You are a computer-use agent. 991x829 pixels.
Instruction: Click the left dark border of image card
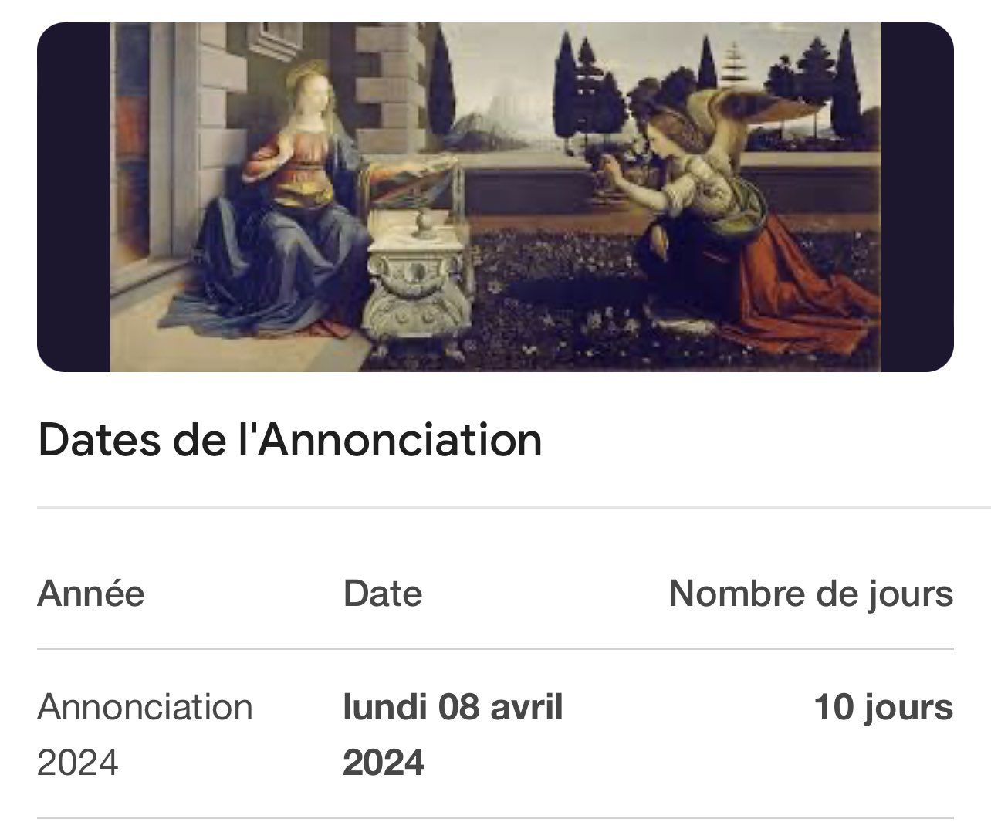[x=73, y=197]
